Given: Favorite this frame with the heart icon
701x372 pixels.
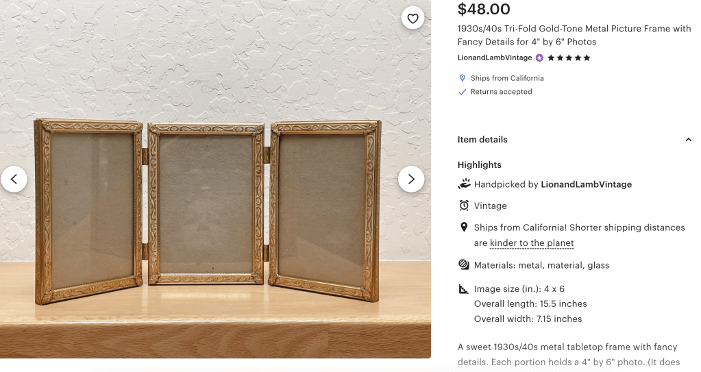Looking at the screenshot, I should pos(413,18).
